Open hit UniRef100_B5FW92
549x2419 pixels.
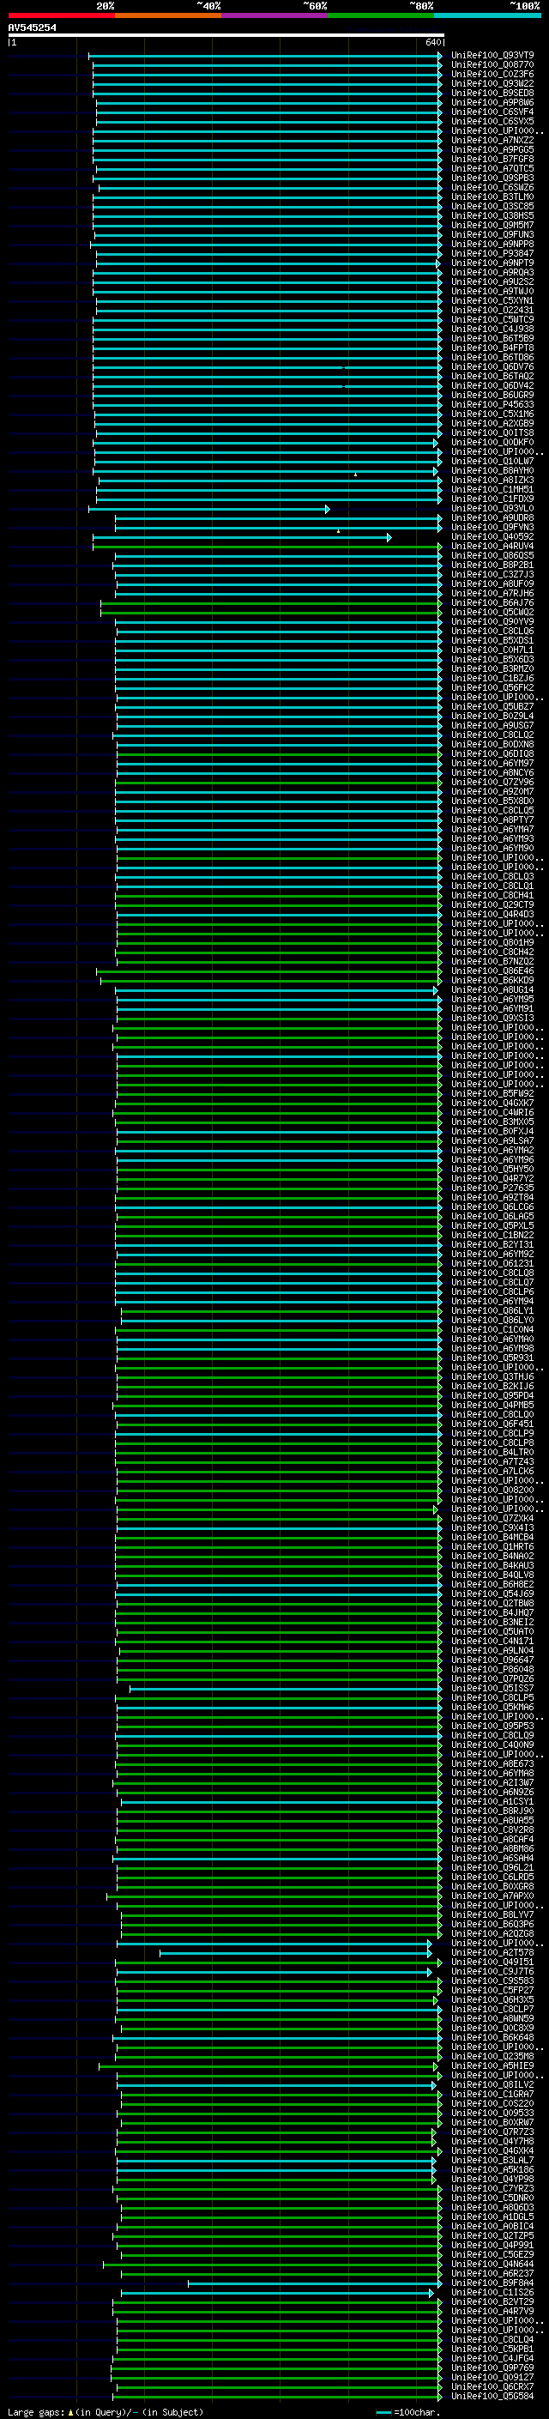tap(492, 1093)
